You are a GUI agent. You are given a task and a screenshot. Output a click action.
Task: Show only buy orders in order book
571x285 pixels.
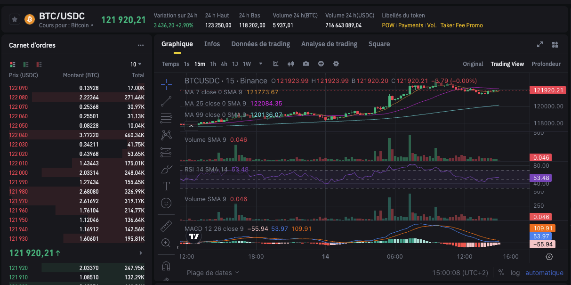26,64
